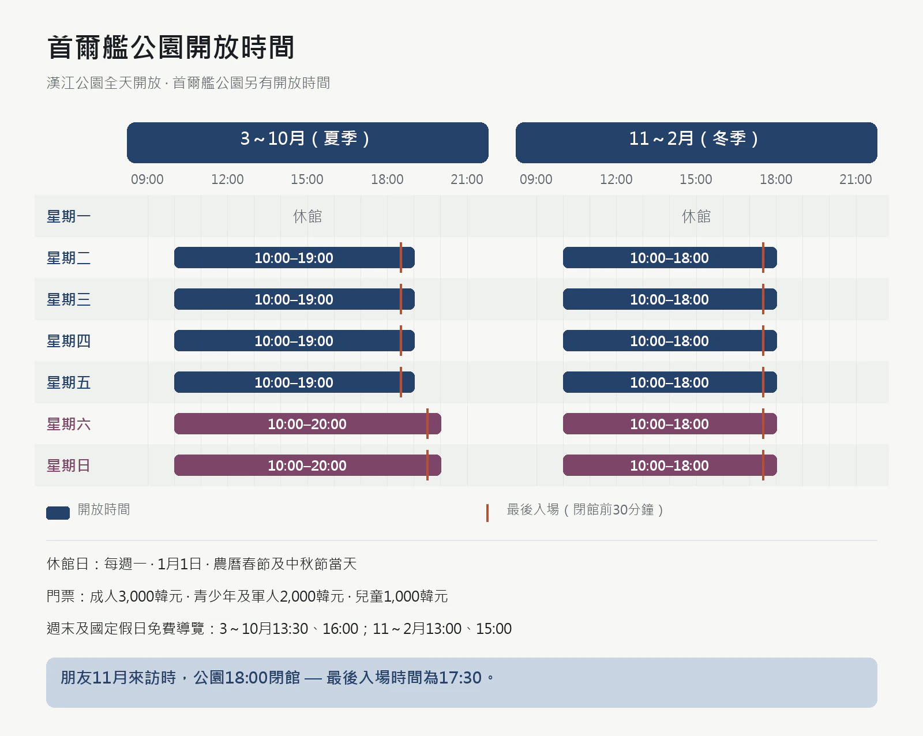Click Friday's summer 10:00–19:00 bar
This screenshot has width=923, height=736.
[x=294, y=382]
